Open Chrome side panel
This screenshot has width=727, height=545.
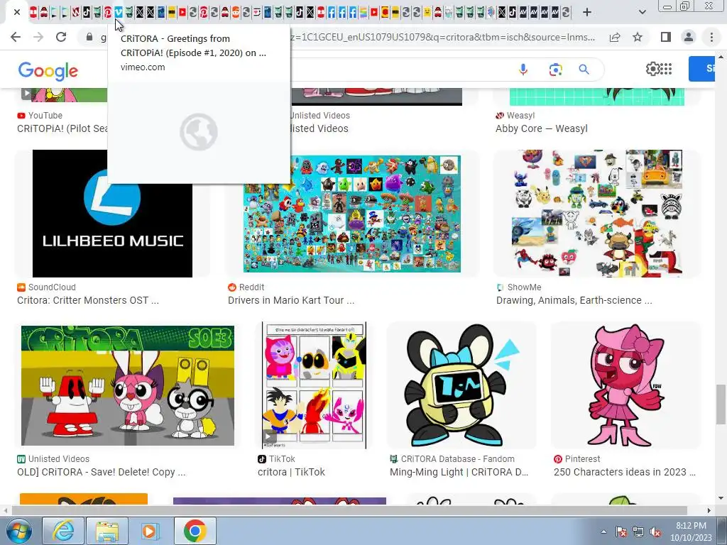point(666,37)
